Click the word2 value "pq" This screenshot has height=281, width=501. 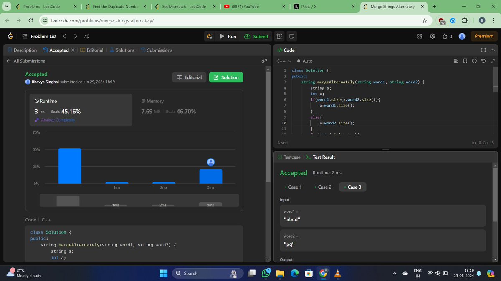(x=289, y=244)
